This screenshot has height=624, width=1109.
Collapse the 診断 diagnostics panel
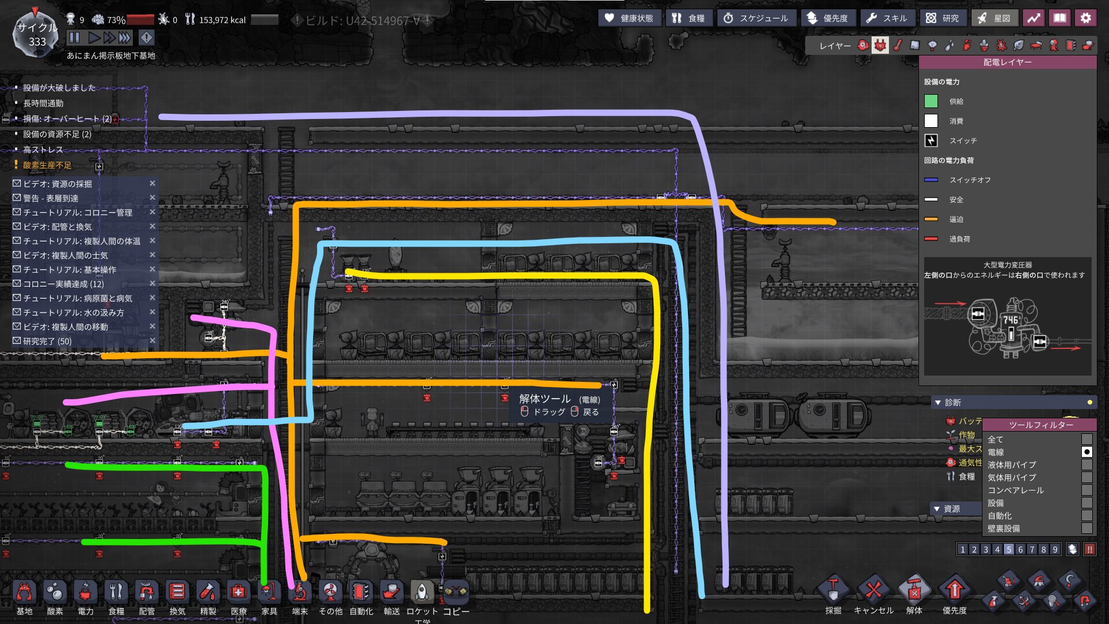tap(937, 402)
